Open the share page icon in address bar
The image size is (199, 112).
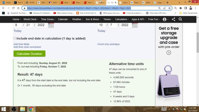pyautogui.click(x=164, y=8)
